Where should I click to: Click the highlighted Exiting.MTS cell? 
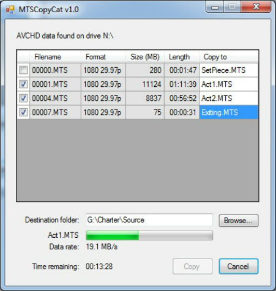coord(229,112)
